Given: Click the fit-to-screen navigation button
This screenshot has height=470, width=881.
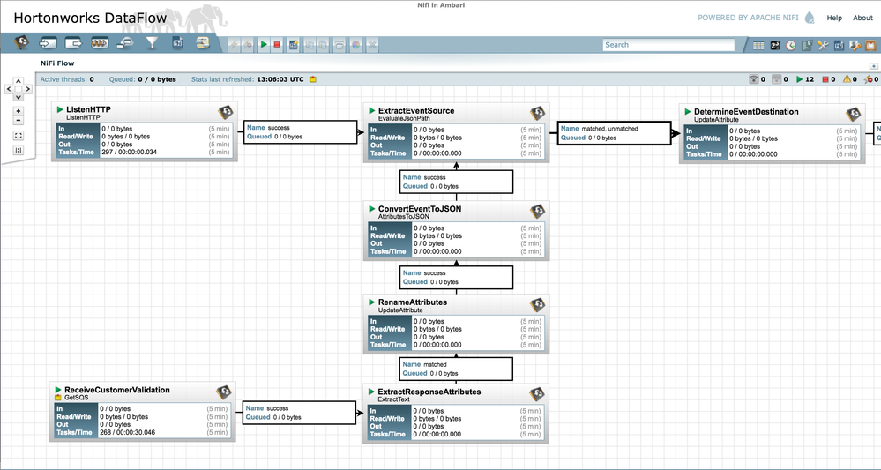Looking at the screenshot, I should pos(19,136).
